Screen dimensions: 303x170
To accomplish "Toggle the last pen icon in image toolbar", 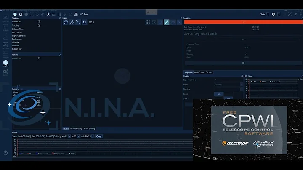I will click(179, 22).
